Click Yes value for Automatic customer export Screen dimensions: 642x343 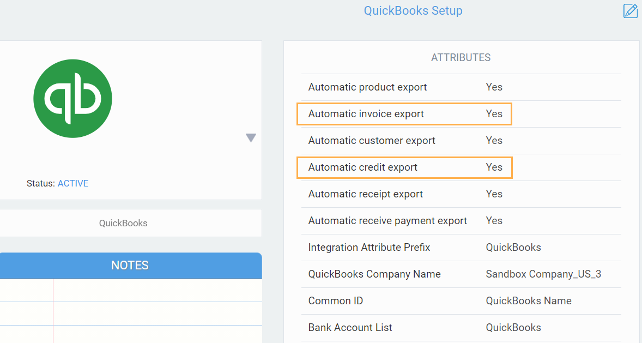(x=494, y=141)
